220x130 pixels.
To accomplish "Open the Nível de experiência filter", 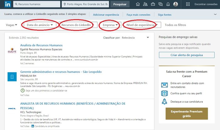I will 142,25.
